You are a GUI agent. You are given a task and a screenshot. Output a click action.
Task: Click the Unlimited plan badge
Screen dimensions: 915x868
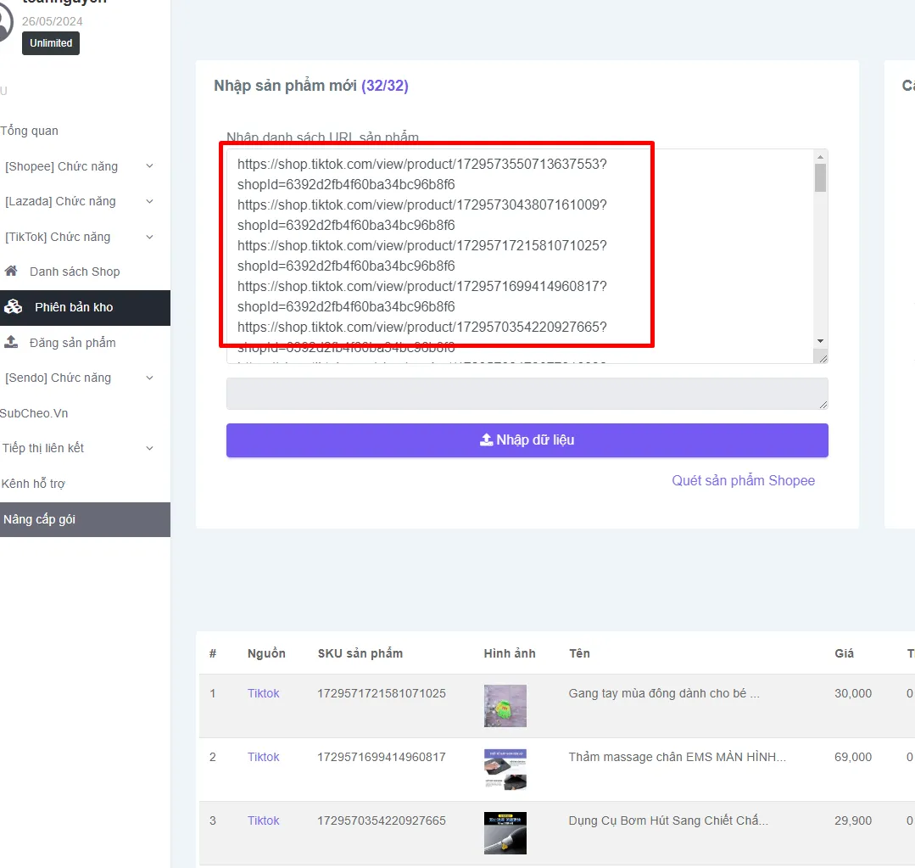[51, 43]
